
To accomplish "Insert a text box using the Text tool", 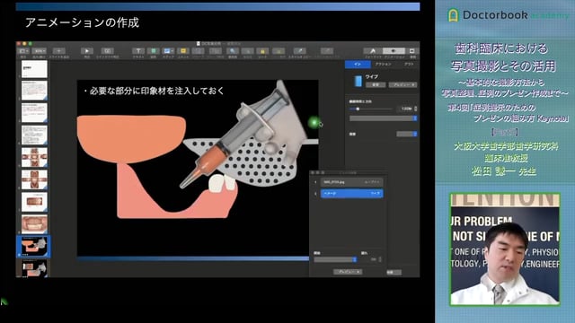I will [x=137, y=51].
